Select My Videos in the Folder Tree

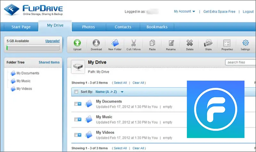(24, 89)
